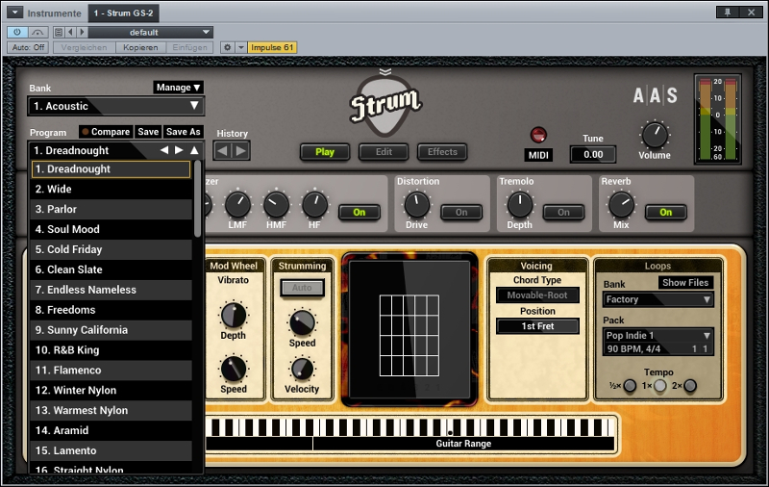Switch to the Edit tab
769x487 pixels.
coord(384,152)
